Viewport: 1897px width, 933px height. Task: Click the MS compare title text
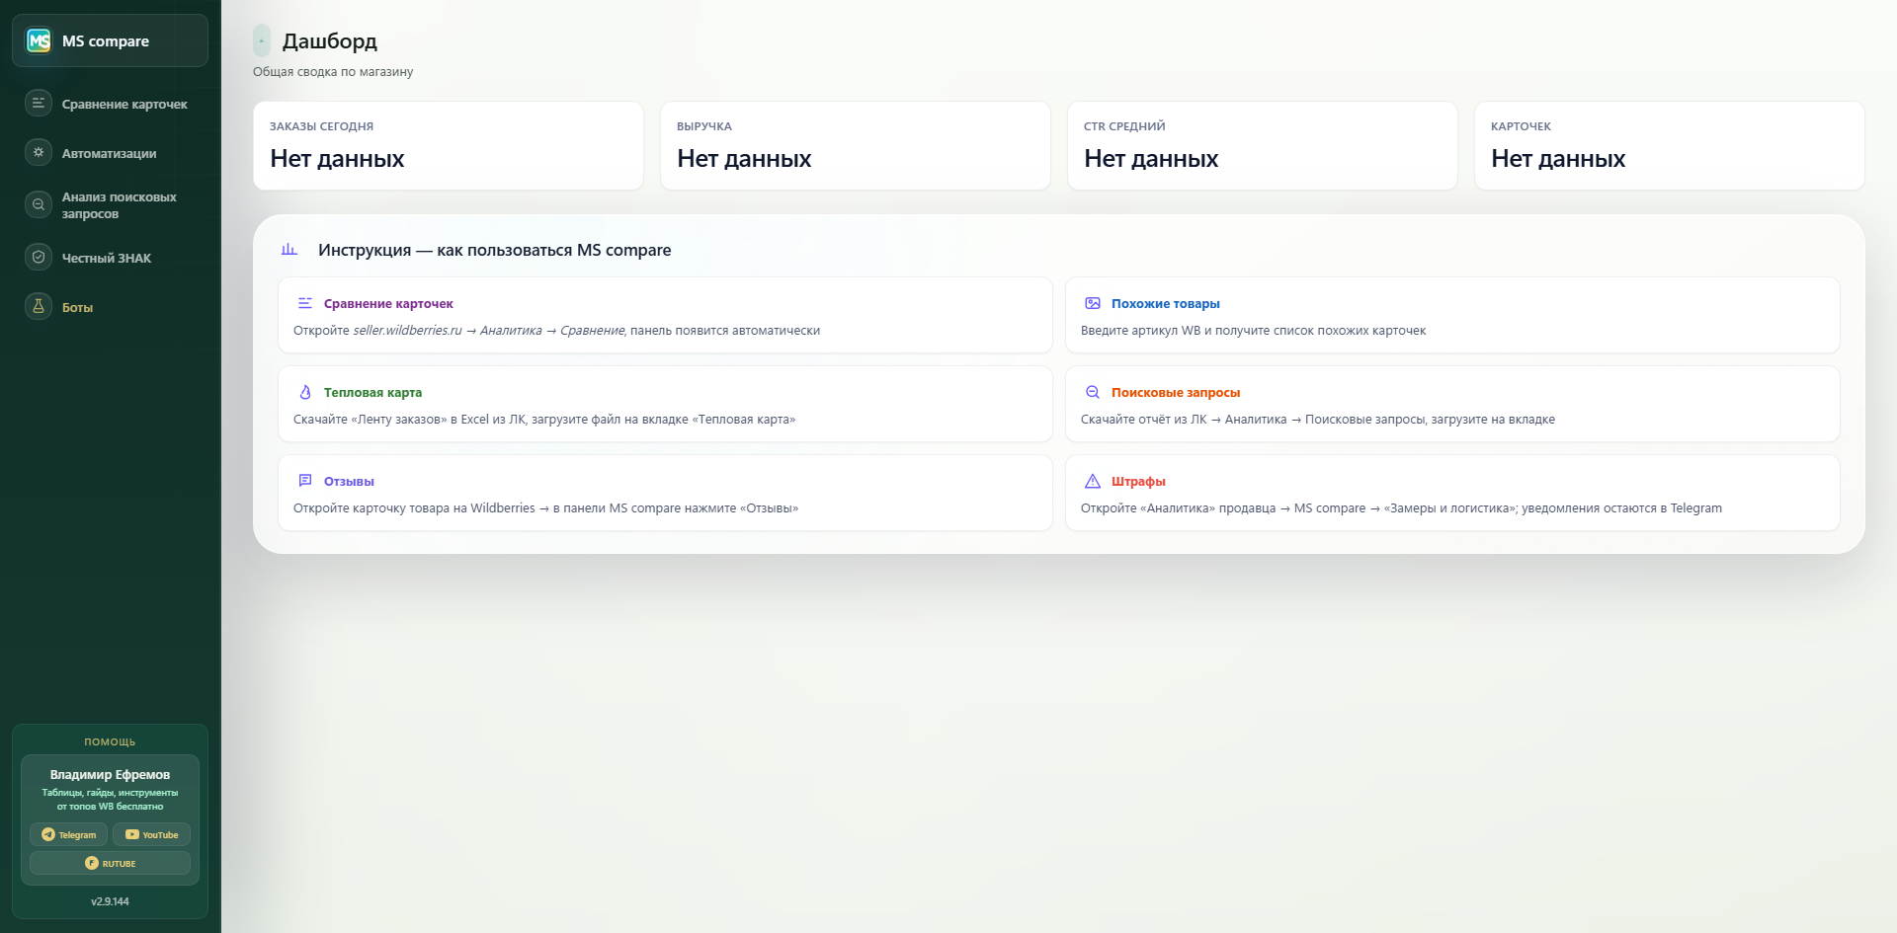tap(106, 40)
